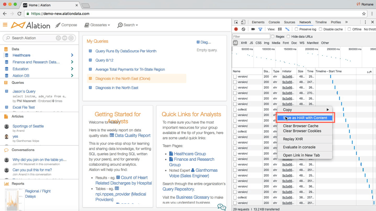Close the DevTools panel
Viewport: 376px width, 211px height.
pyautogui.click(x=373, y=22)
